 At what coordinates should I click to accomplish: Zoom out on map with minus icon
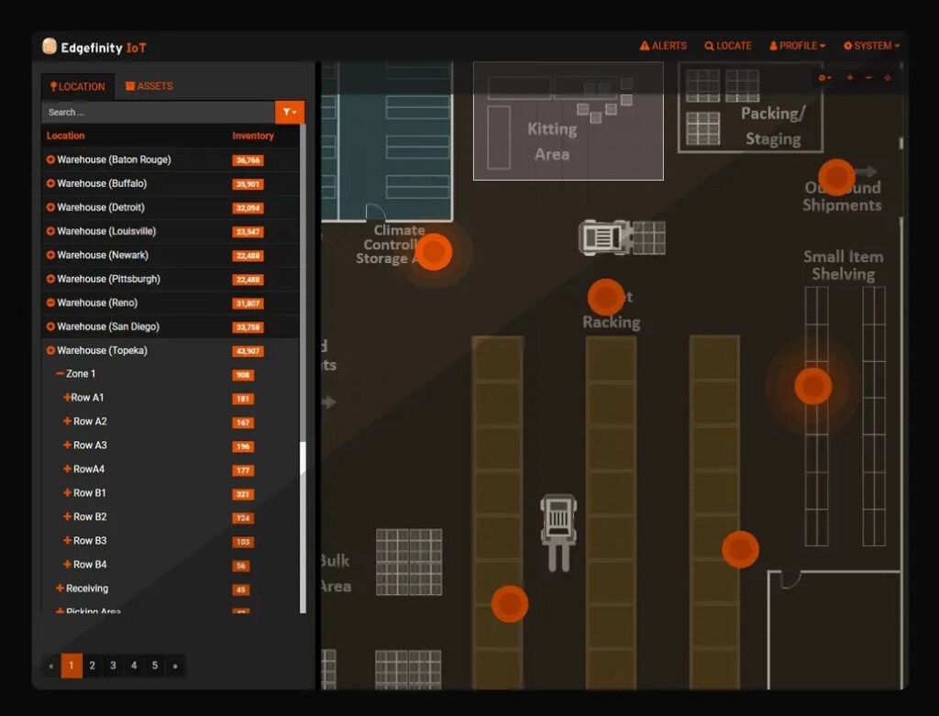tap(868, 77)
